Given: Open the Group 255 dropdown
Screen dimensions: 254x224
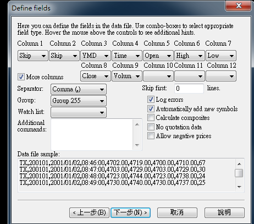Looking at the screenshot, I should coord(79,101).
